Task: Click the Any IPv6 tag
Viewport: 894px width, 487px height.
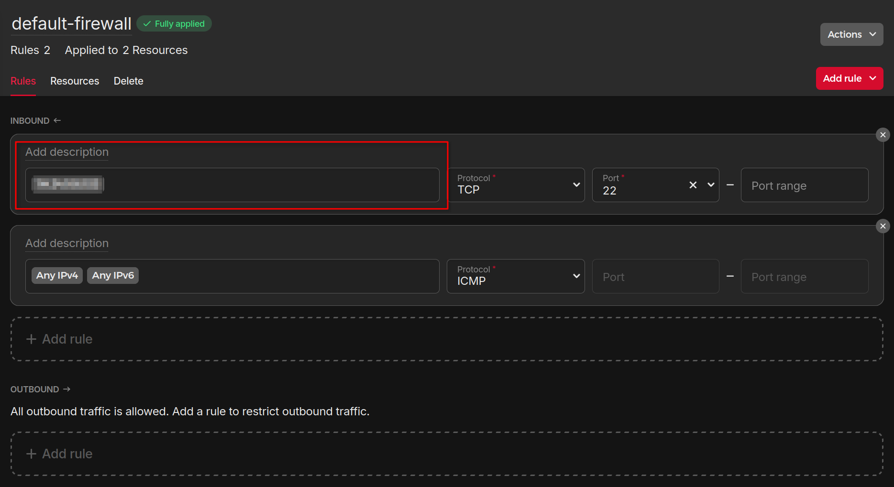Action: point(113,275)
